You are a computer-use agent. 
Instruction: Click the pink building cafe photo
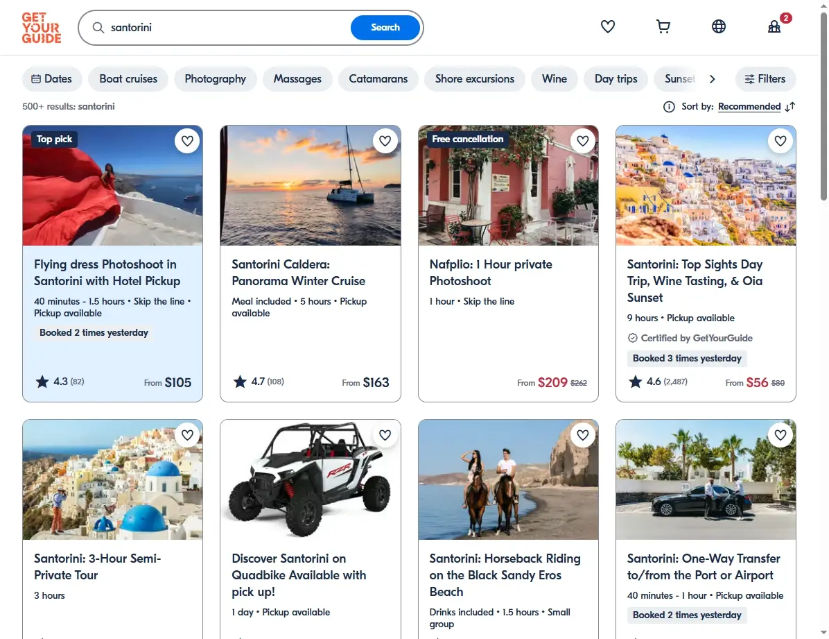[x=508, y=185]
